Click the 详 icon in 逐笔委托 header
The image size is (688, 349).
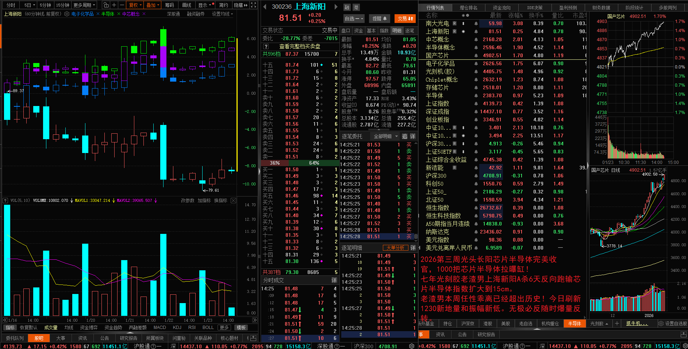point(413,136)
